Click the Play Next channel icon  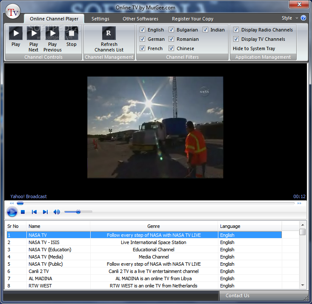point(34,33)
